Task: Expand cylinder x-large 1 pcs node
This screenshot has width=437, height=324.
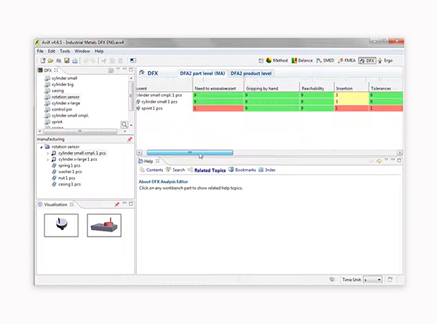Action: (x=49, y=159)
